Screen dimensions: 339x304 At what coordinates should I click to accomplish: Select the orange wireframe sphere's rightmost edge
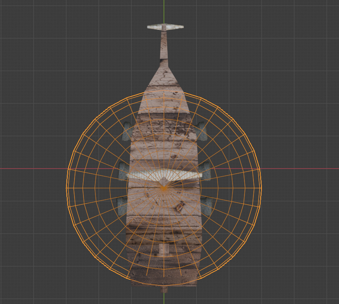[261, 187]
